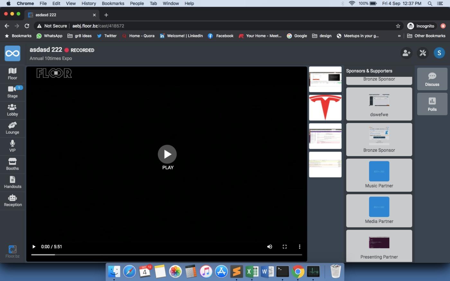Open WhatsApp bookmark
The width and height of the screenshot is (450, 281).
(x=50, y=36)
